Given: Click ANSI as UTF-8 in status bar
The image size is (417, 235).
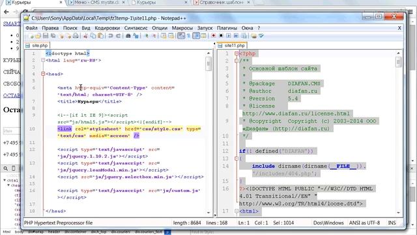Looking at the screenshot, I should tap(364, 223).
